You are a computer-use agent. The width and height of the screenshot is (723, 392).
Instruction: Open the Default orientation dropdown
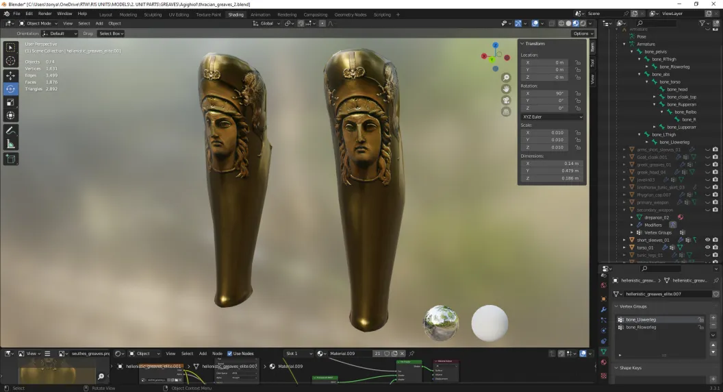pyautogui.click(x=60, y=34)
